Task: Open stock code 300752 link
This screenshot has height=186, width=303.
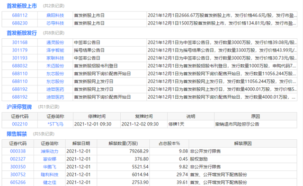Action: pos(18,175)
